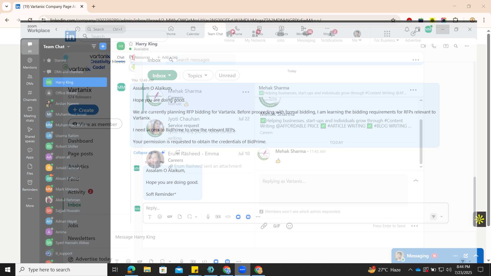This screenshot has height=276, width=491.
Task: Open send options dropdown arrow in reply box
Action: 441,217
